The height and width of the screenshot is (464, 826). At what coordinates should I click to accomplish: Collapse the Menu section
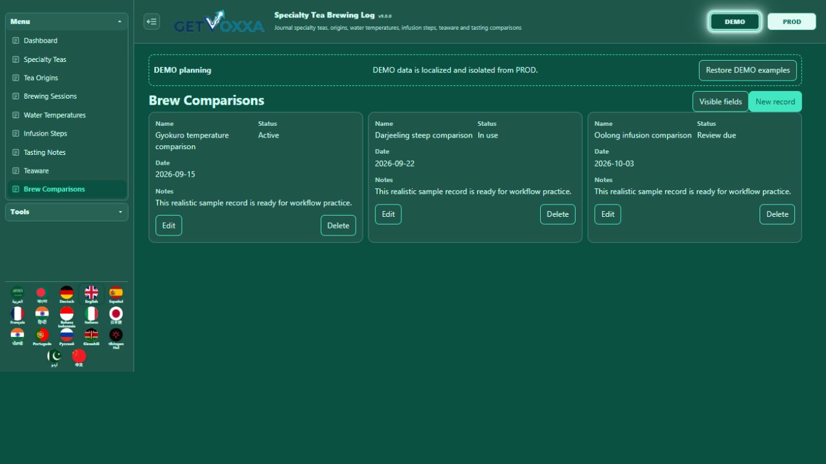pyautogui.click(x=66, y=21)
